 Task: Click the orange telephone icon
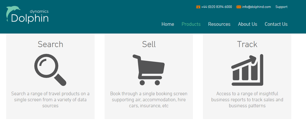(198, 7)
